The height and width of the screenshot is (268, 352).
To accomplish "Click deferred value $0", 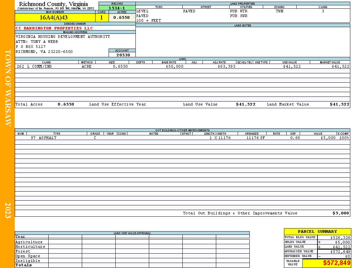I will coord(348,256).
